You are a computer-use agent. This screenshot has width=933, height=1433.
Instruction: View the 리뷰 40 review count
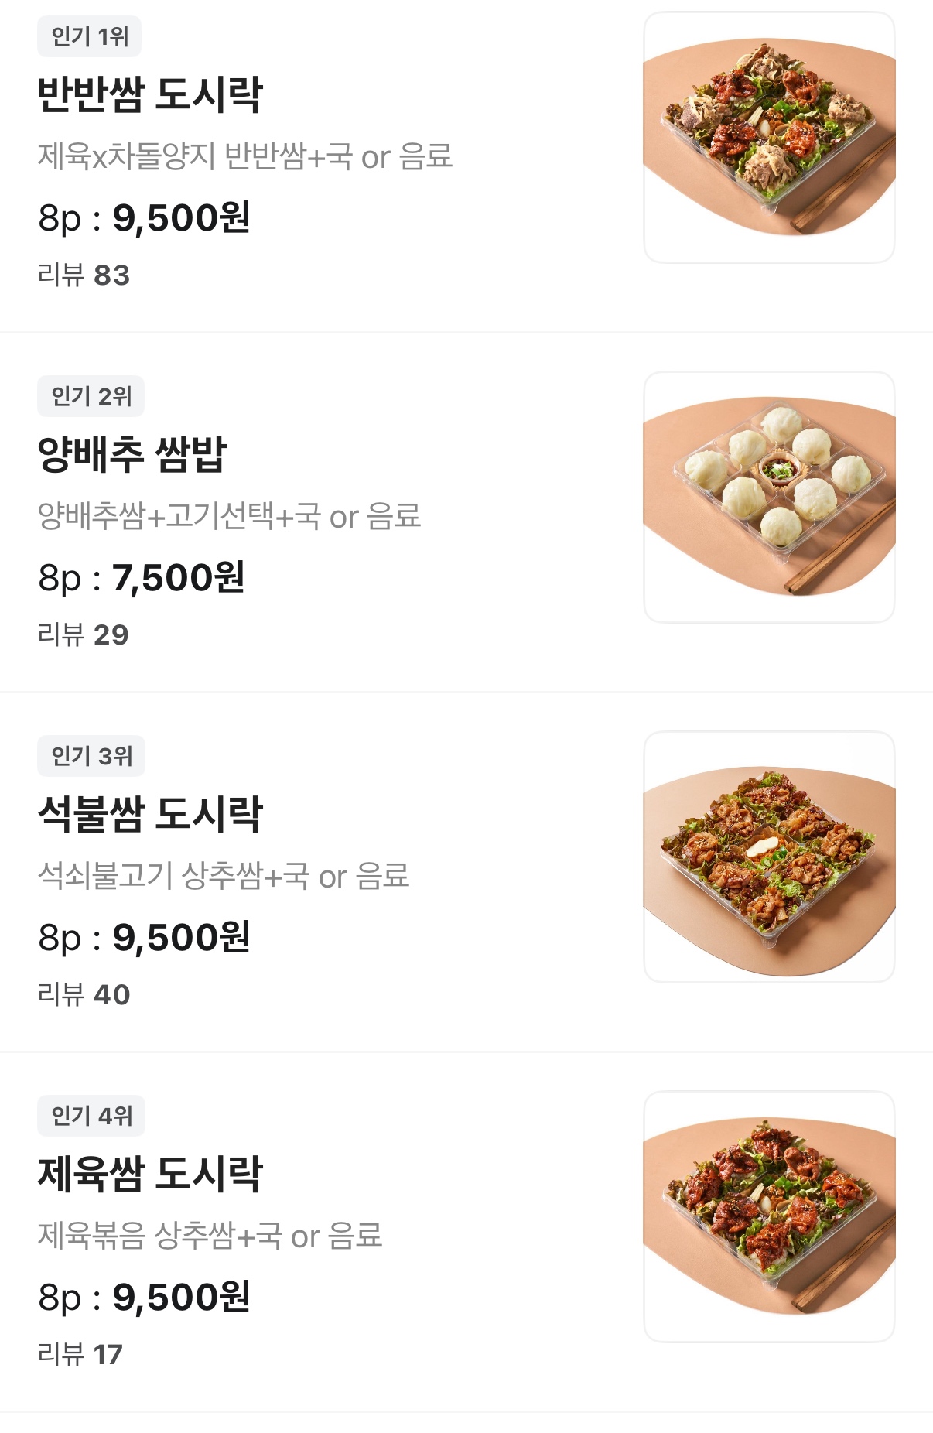pyautogui.click(x=84, y=995)
